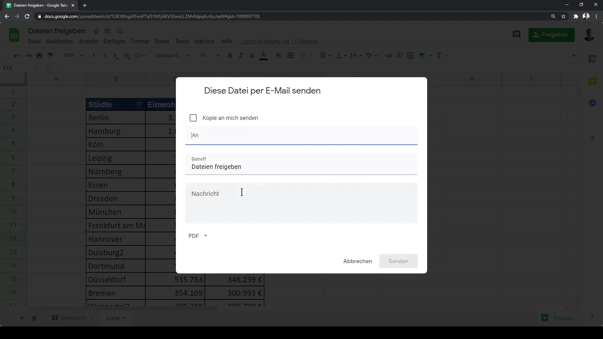603x339 pixels.
Task: Click the Erkunden explore button
Action: point(558,318)
